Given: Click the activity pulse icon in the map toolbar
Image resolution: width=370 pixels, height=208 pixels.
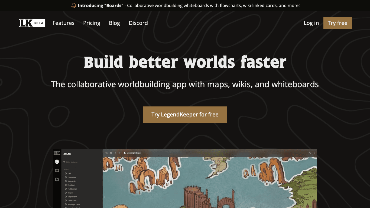Looking at the screenshot, I should [310, 153].
